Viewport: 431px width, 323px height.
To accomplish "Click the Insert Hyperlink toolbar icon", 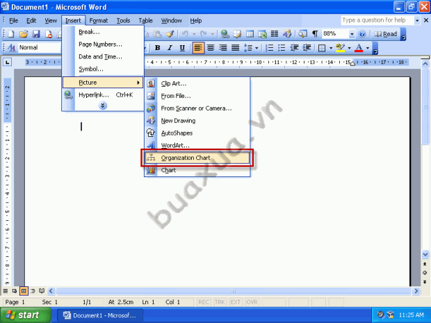I will [225, 34].
